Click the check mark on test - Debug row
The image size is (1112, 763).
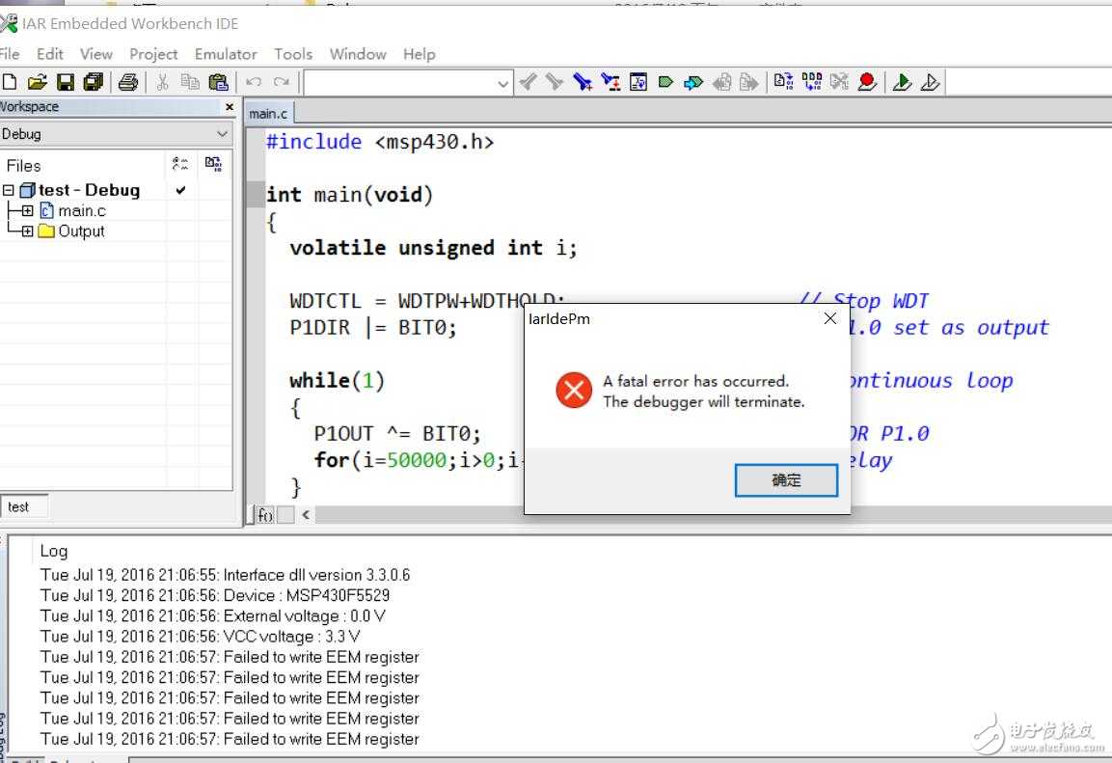tap(181, 190)
